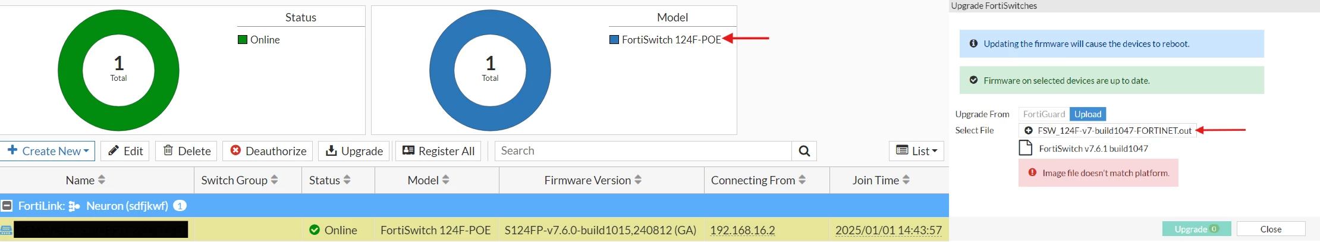1320x242 pixels.
Task: Click the Deauthorize button
Action: pos(268,151)
